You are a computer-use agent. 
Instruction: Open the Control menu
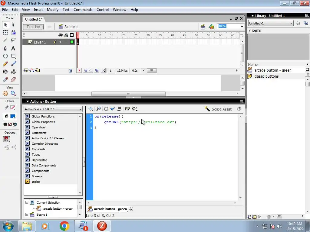click(103, 10)
